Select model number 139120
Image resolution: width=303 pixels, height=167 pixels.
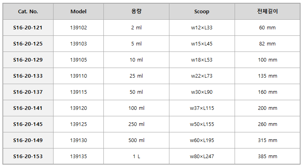pos(78,108)
